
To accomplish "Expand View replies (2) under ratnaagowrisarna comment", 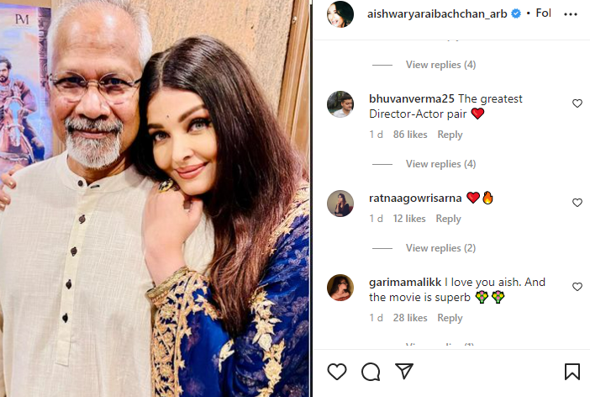I will tap(440, 248).
